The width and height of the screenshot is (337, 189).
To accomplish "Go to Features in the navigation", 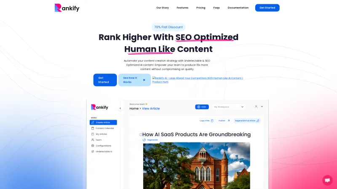I will coord(182,8).
